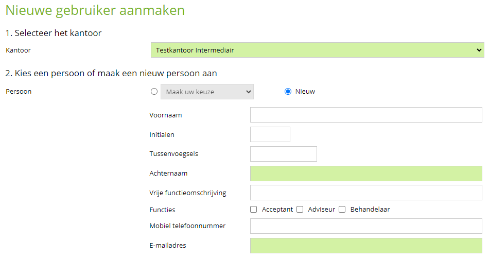
Task: Click the Achternaam input field
Action: 366,174
